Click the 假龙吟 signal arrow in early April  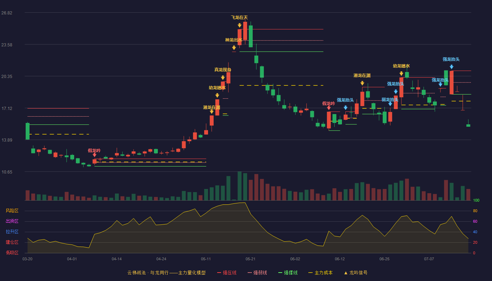95,155
